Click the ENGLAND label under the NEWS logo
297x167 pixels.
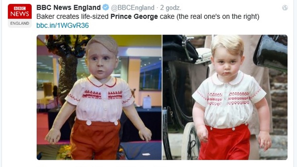20,23
